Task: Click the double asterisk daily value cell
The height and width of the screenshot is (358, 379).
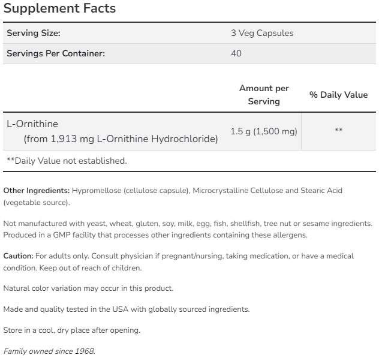Action: [338, 131]
